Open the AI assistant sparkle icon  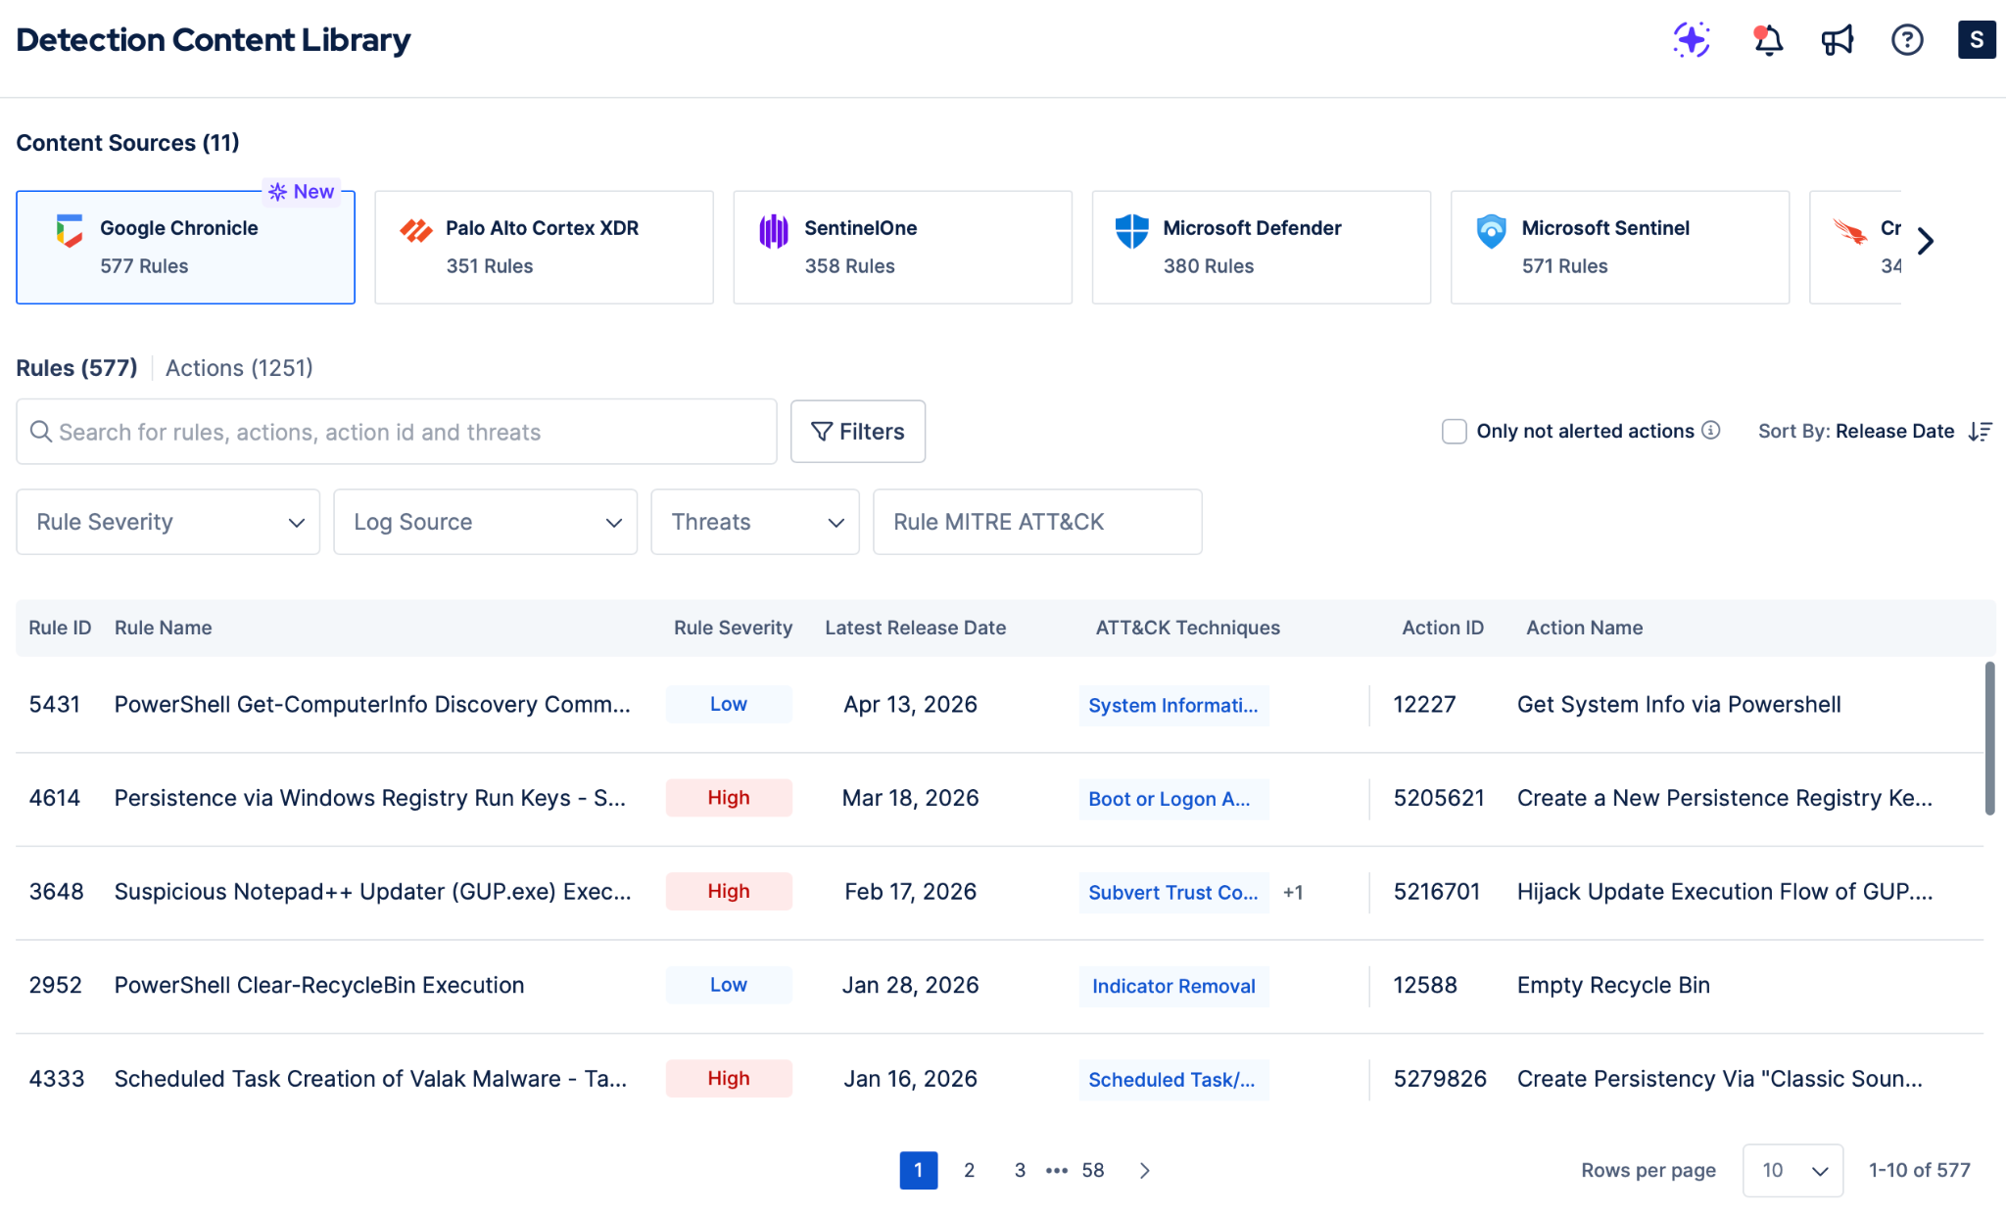[1692, 40]
